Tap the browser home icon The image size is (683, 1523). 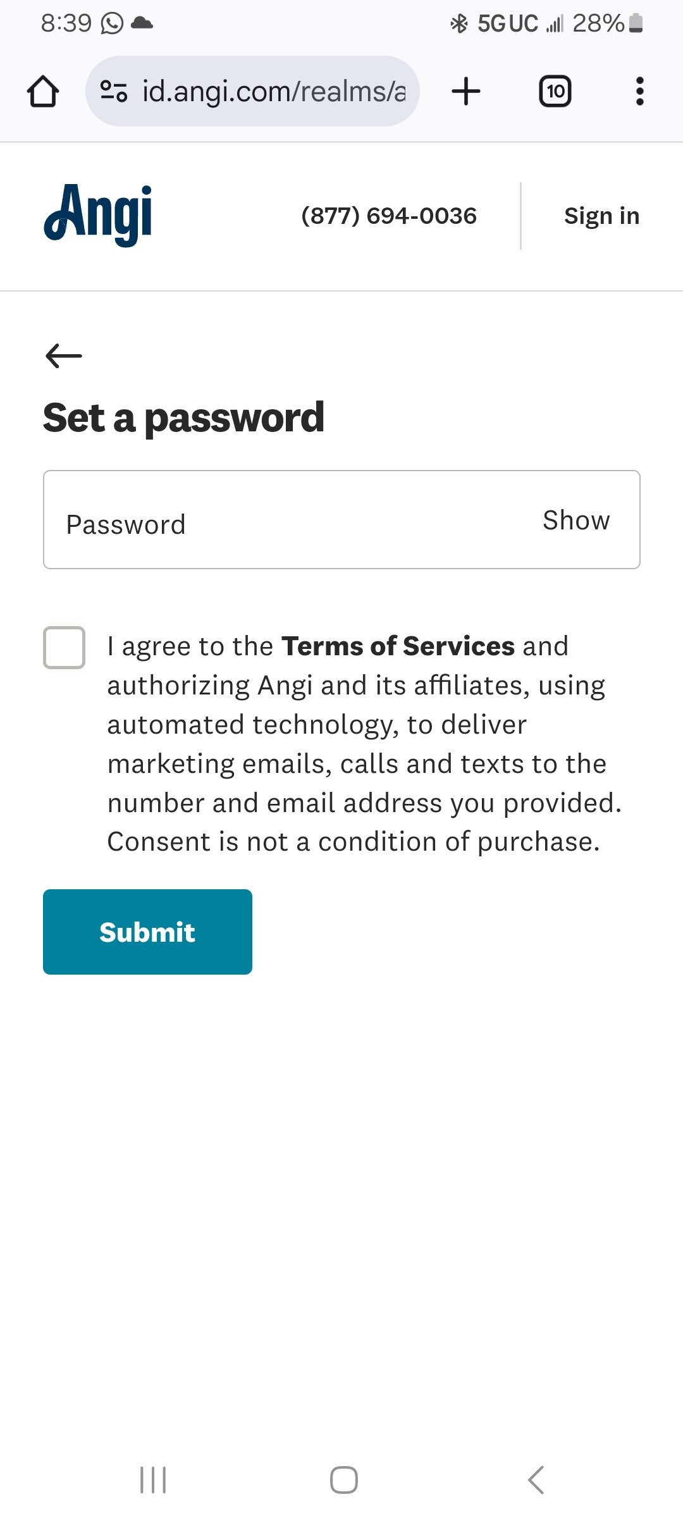point(43,92)
